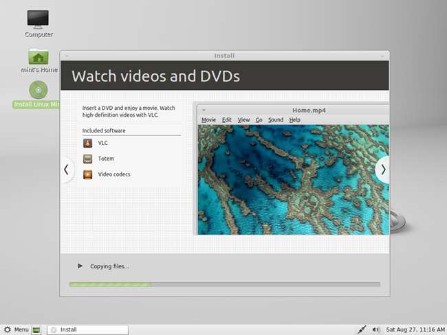Click the installation progress bar

225,284
